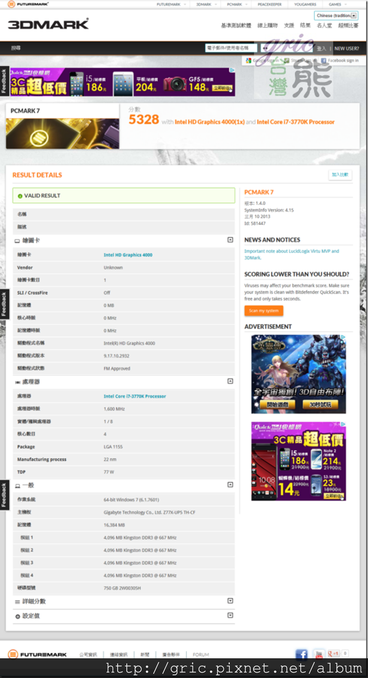This screenshot has height=678, width=368.
Task: Click the 加入比較 button
Action: pyautogui.click(x=340, y=175)
